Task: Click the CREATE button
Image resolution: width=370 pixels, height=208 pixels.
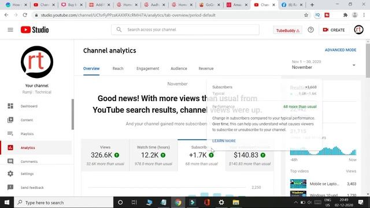Action: pyautogui.click(x=334, y=30)
